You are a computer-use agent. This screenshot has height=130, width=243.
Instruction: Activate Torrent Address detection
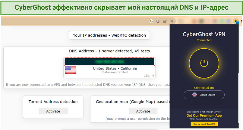coord(53,111)
